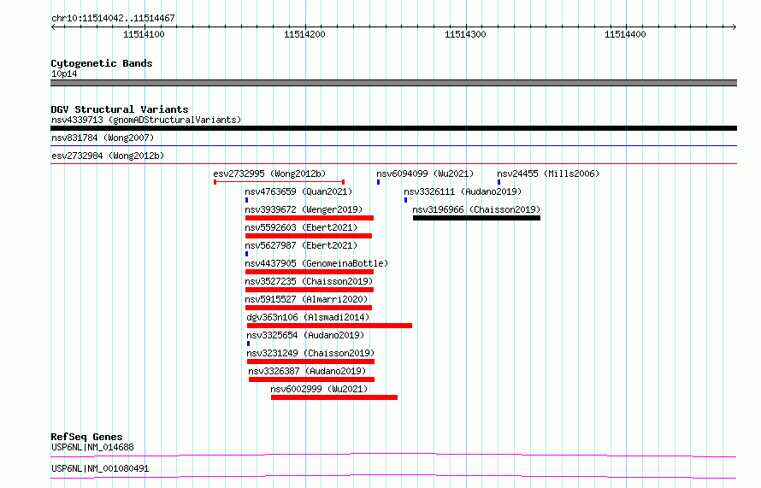Screen dimensions: 761x488
Task: Open the USP6NL|NM_014688 gene label
Action: pos(92,447)
